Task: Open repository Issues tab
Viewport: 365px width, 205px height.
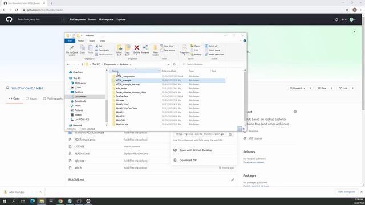Action: point(31,99)
